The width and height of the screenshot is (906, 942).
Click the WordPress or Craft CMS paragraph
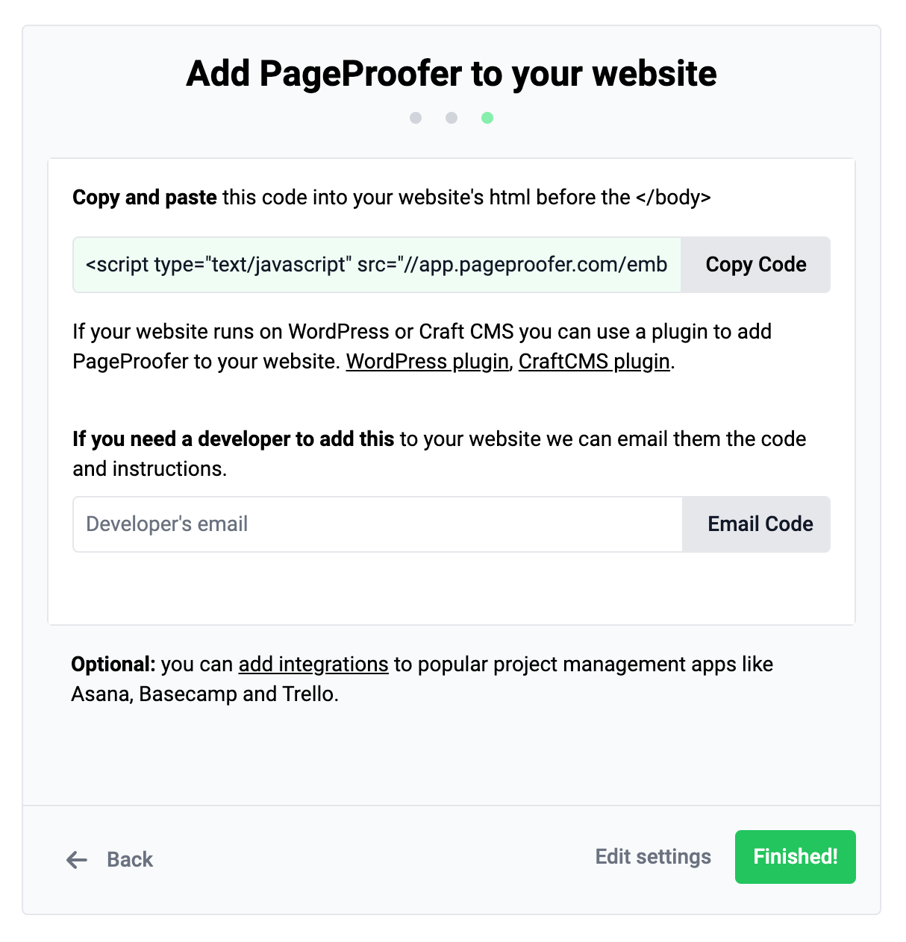pyautogui.click(x=422, y=332)
